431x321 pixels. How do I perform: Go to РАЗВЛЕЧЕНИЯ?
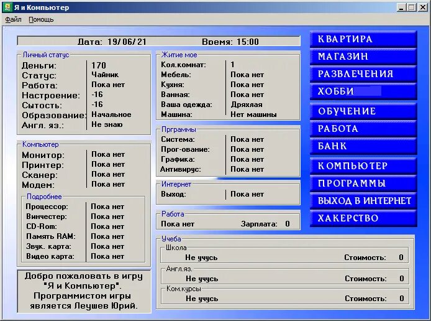click(363, 74)
